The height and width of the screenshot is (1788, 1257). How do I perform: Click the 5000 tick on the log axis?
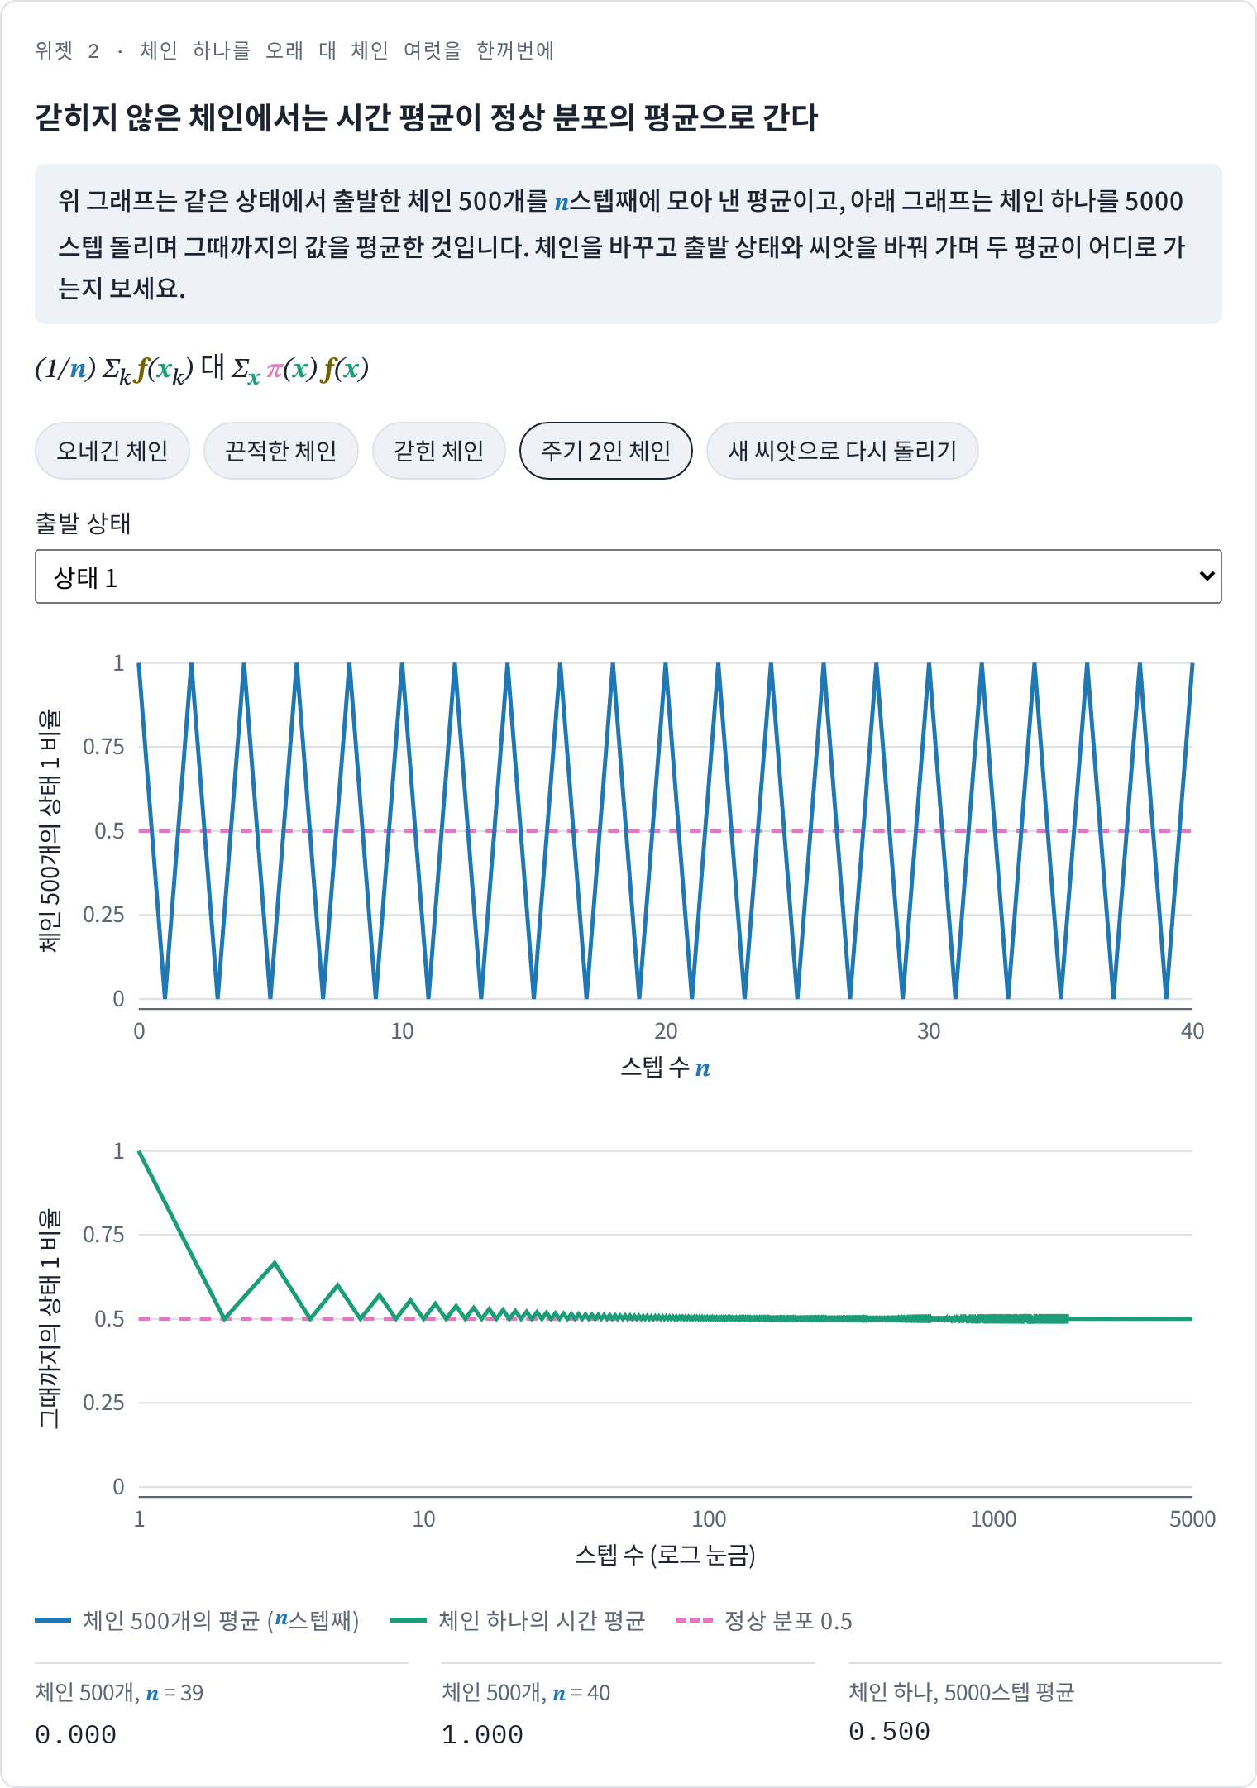[1192, 1519]
